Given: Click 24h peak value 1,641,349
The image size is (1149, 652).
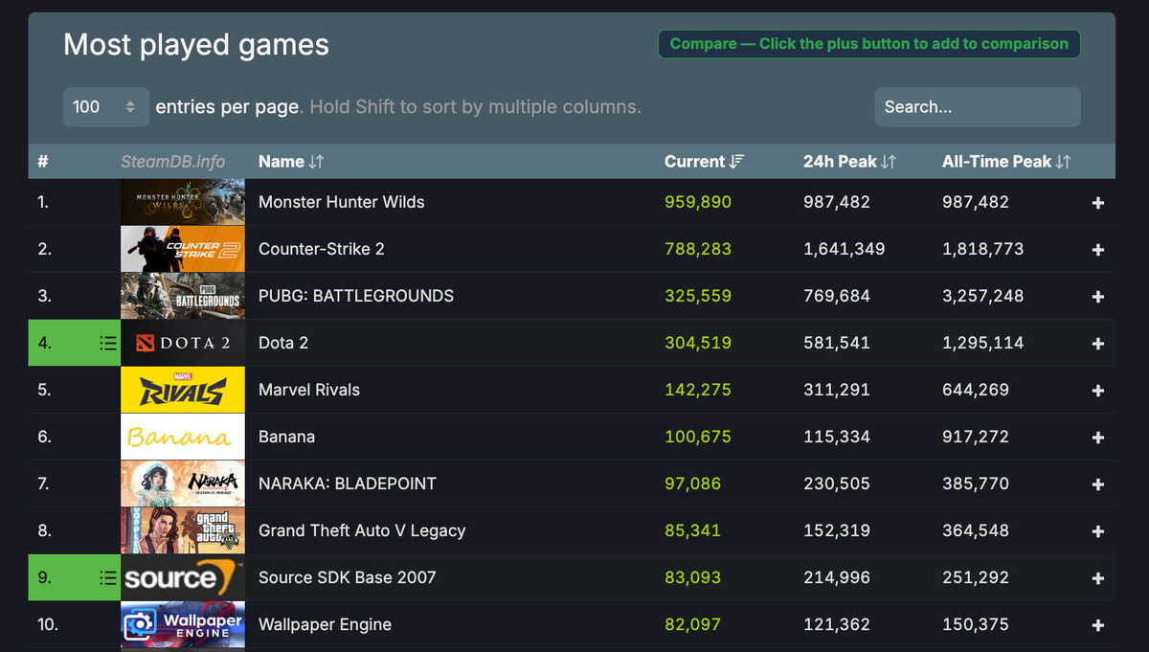Looking at the screenshot, I should [x=845, y=249].
